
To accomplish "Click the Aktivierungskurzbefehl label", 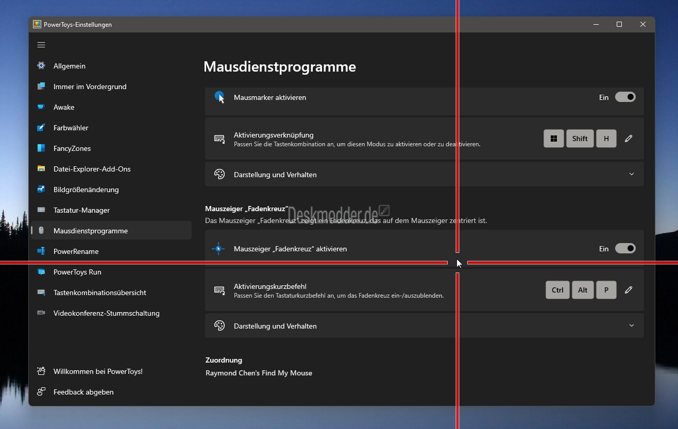I will coord(270,286).
